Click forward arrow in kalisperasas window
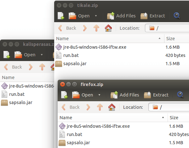This screenshot has height=148, width=189. (31, 67)
